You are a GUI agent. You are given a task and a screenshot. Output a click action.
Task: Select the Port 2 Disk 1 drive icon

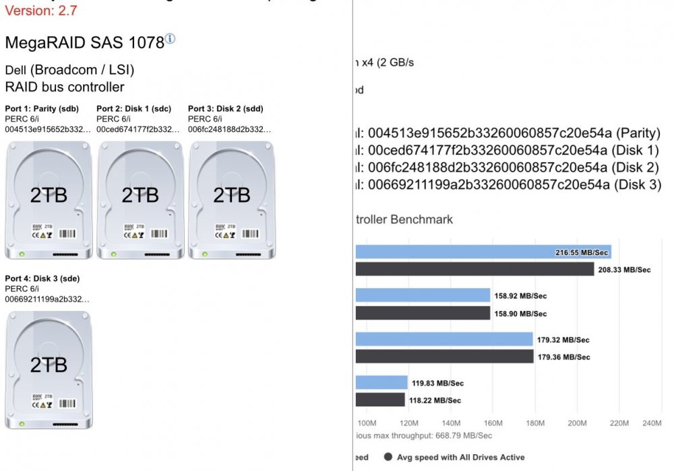pos(140,201)
